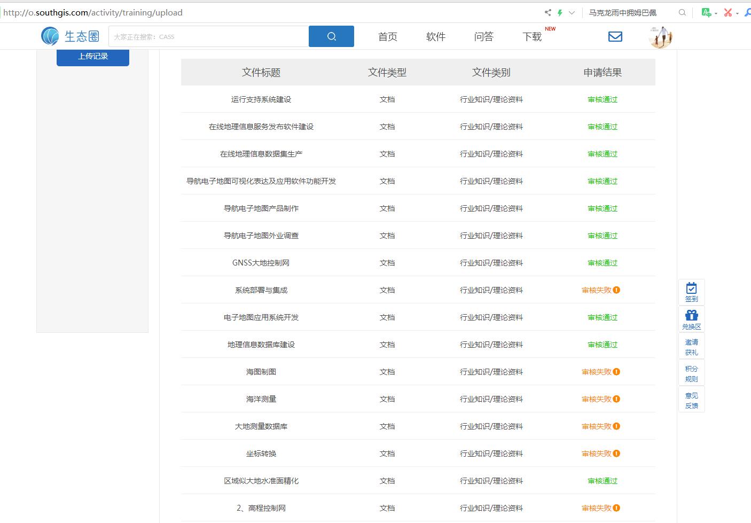Click 审核通过 on the 地理信息数据库建设 row
Image resolution: width=751 pixels, height=523 pixels.
tap(603, 345)
